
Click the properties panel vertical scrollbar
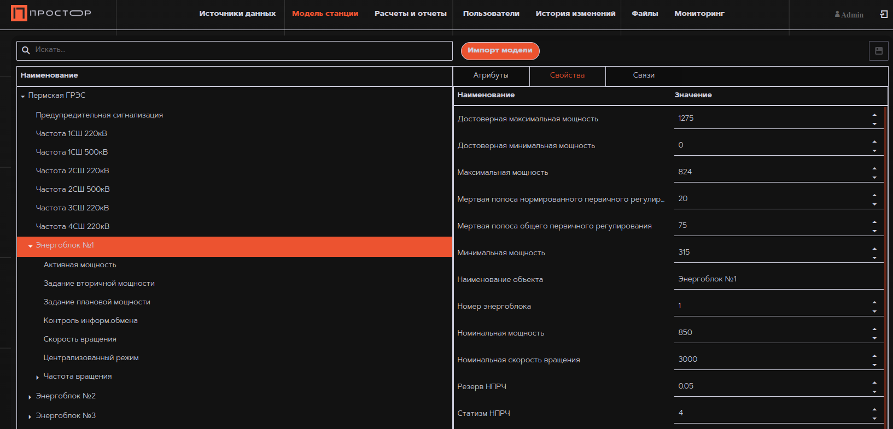pos(885,219)
